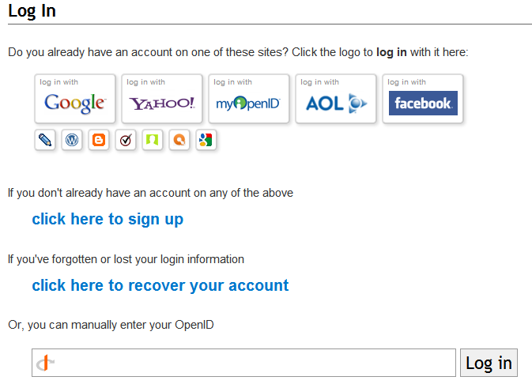Image resolution: width=532 pixels, height=388 pixels.
Task: Select the orange Blogger icon
Action: point(99,141)
